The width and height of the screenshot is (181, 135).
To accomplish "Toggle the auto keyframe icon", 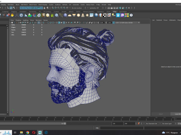I will pos(139,123).
